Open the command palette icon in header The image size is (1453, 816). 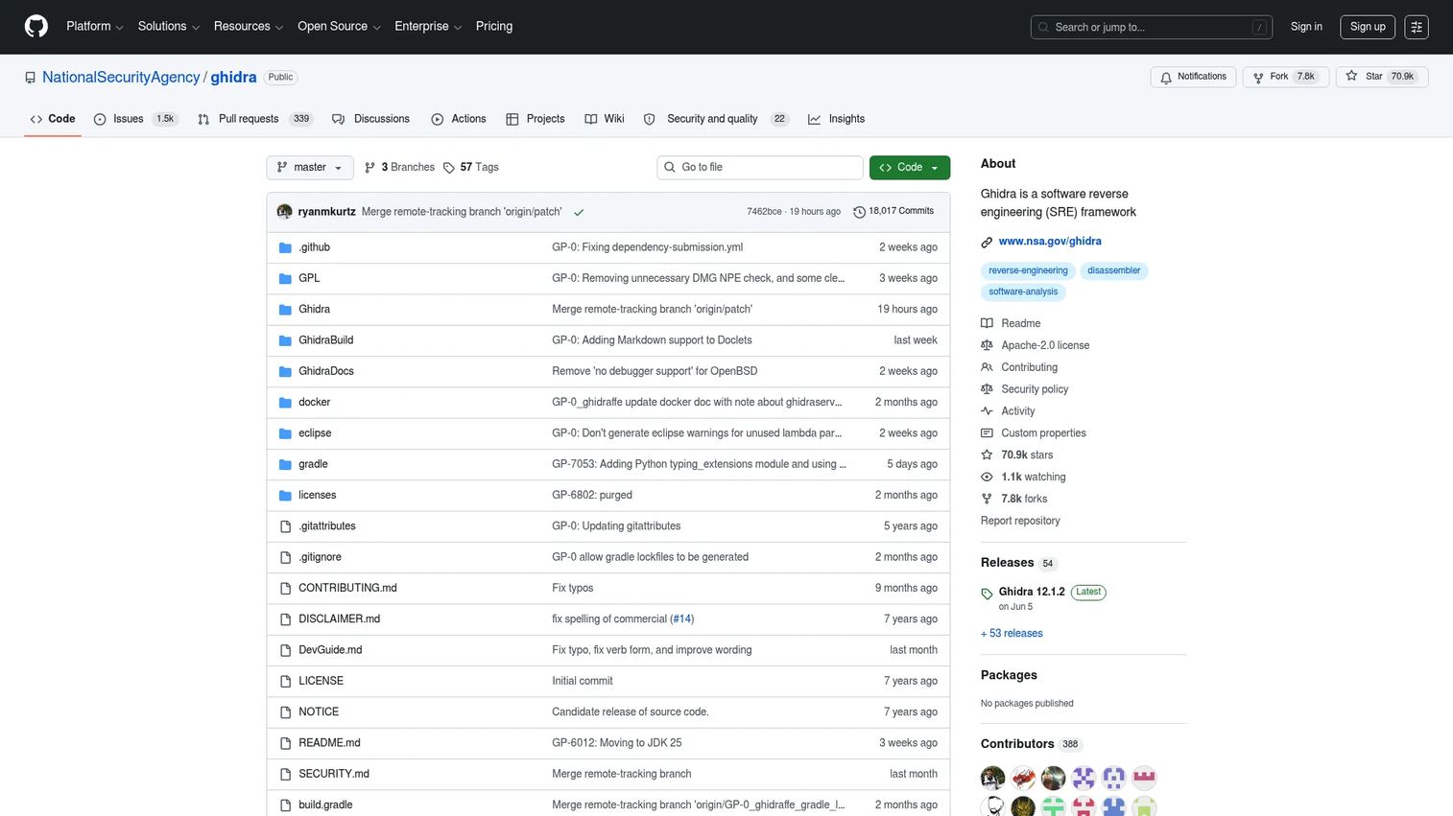1417,27
